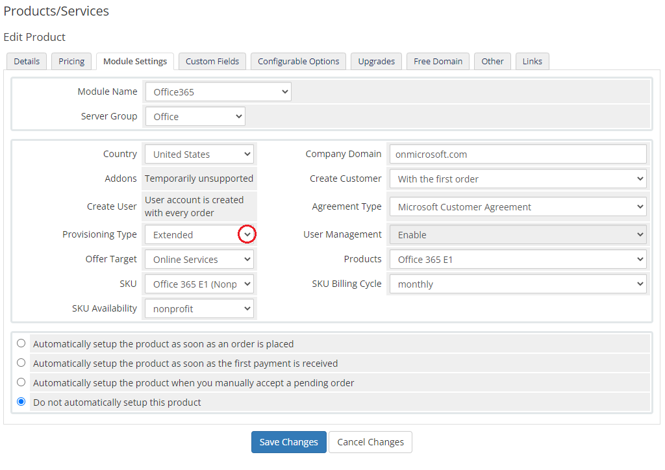Switch to the Pricing tab
The image size is (665, 470).
point(71,61)
